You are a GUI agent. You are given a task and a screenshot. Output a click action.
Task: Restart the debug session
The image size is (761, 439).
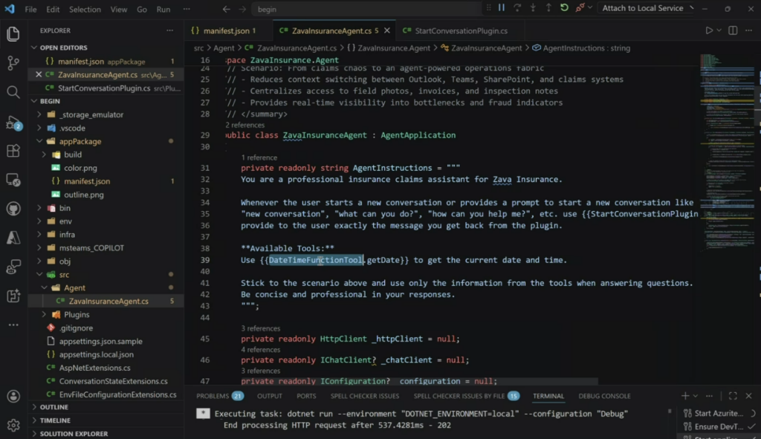point(565,8)
